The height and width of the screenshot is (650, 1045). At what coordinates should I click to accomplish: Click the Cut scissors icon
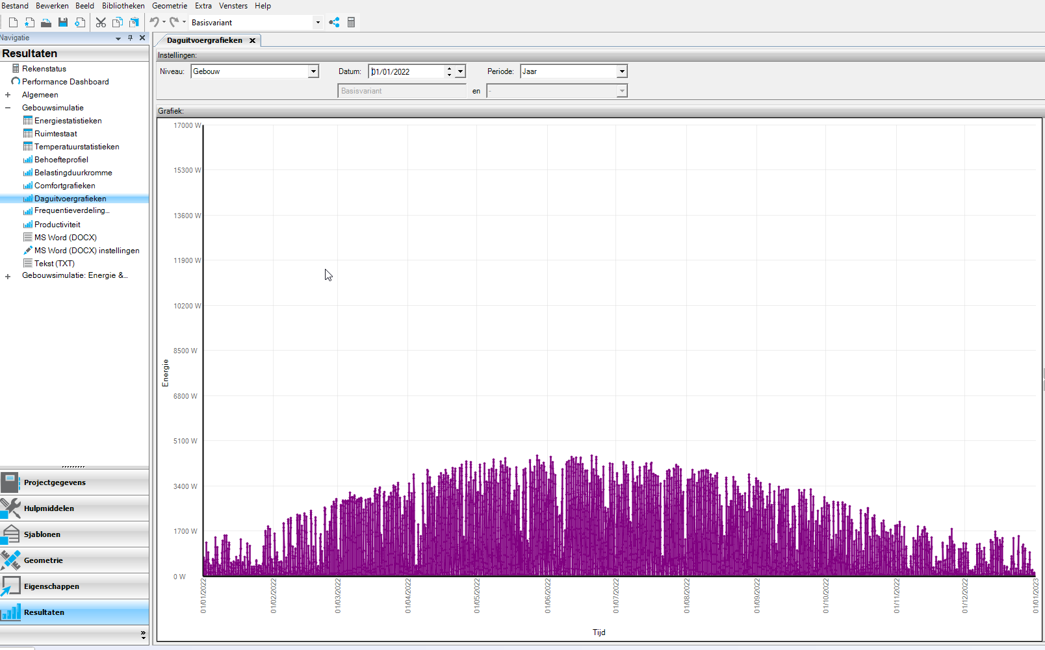click(x=101, y=23)
